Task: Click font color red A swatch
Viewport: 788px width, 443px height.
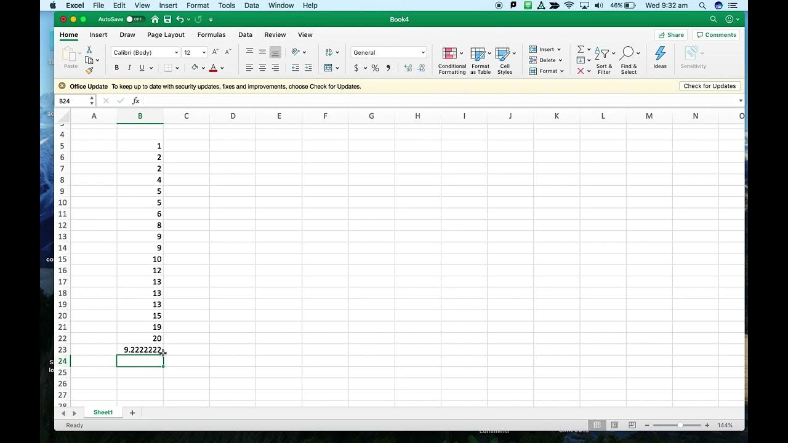Action: point(214,68)
